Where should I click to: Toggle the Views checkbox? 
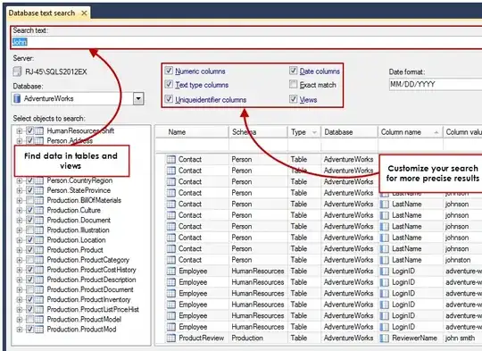(294, 99)
